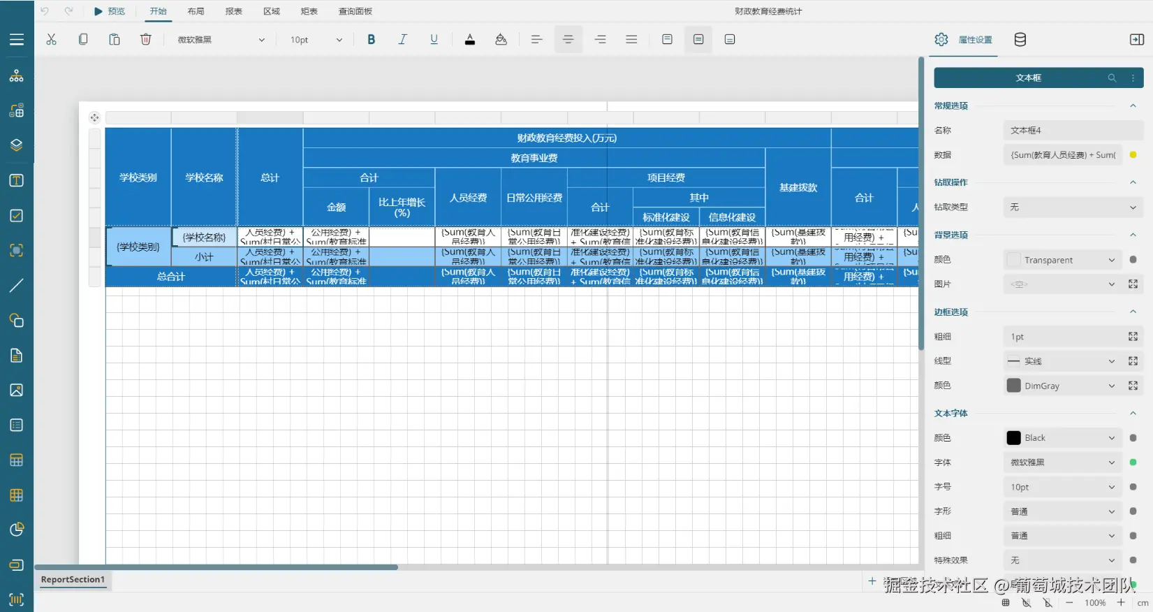Zoom out with minus button
This screenshot has width=1153, height=612.
[1069, 602]
